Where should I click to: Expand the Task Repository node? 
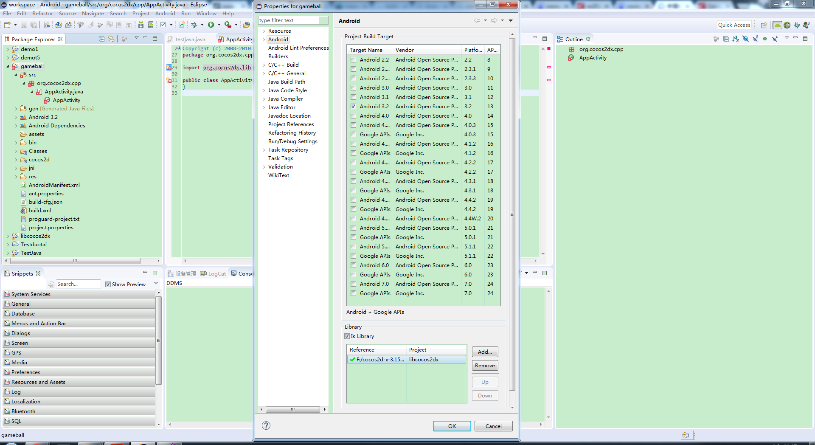264,150
